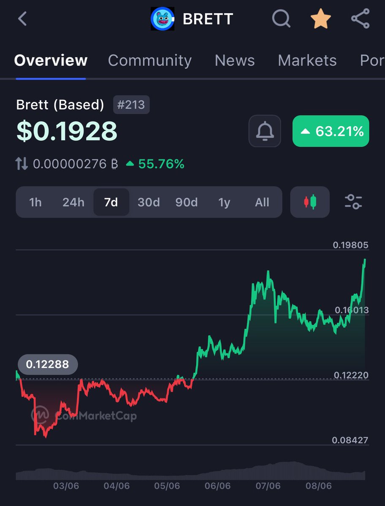This screenshot has width=385, height=506.
Task: Share BRETT via the share icon
Action: pos(360,19)
